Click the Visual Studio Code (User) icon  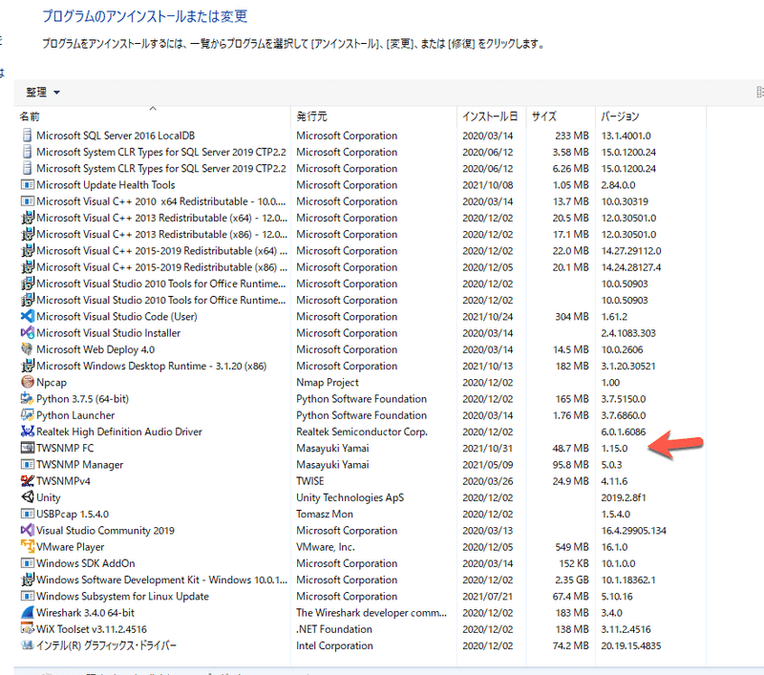click(x=28, y=317)
